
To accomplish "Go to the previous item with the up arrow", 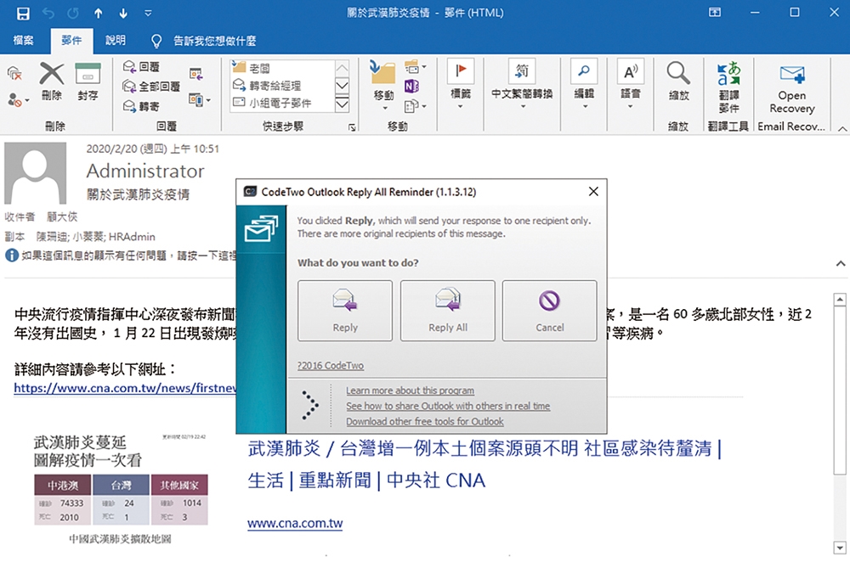I will [98, 14].
